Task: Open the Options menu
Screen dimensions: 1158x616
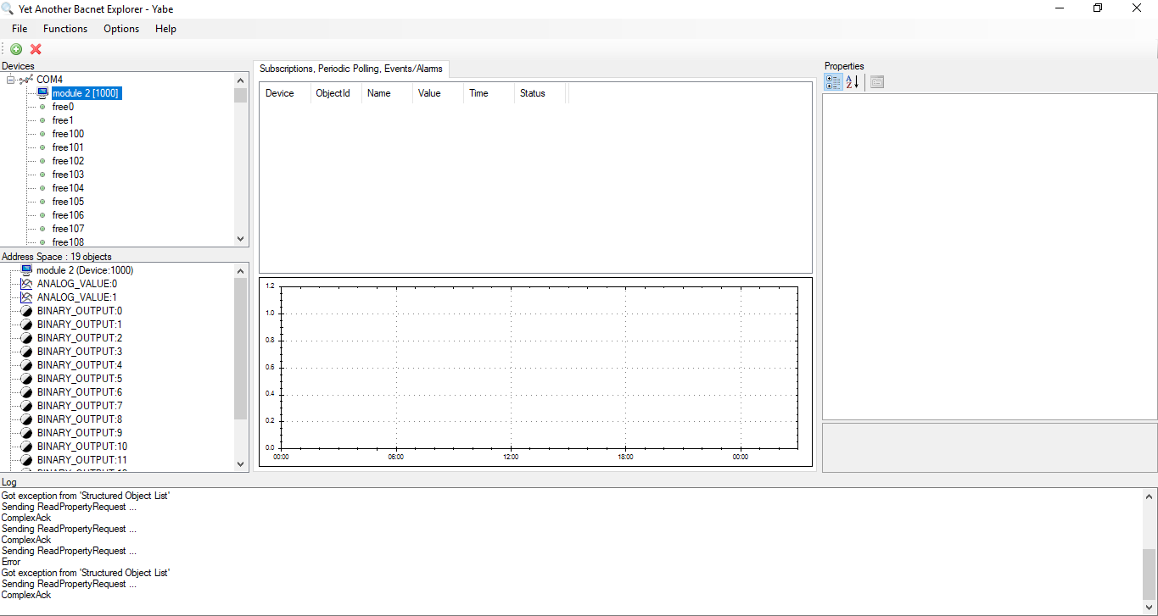Action: (x=121, y=29)
